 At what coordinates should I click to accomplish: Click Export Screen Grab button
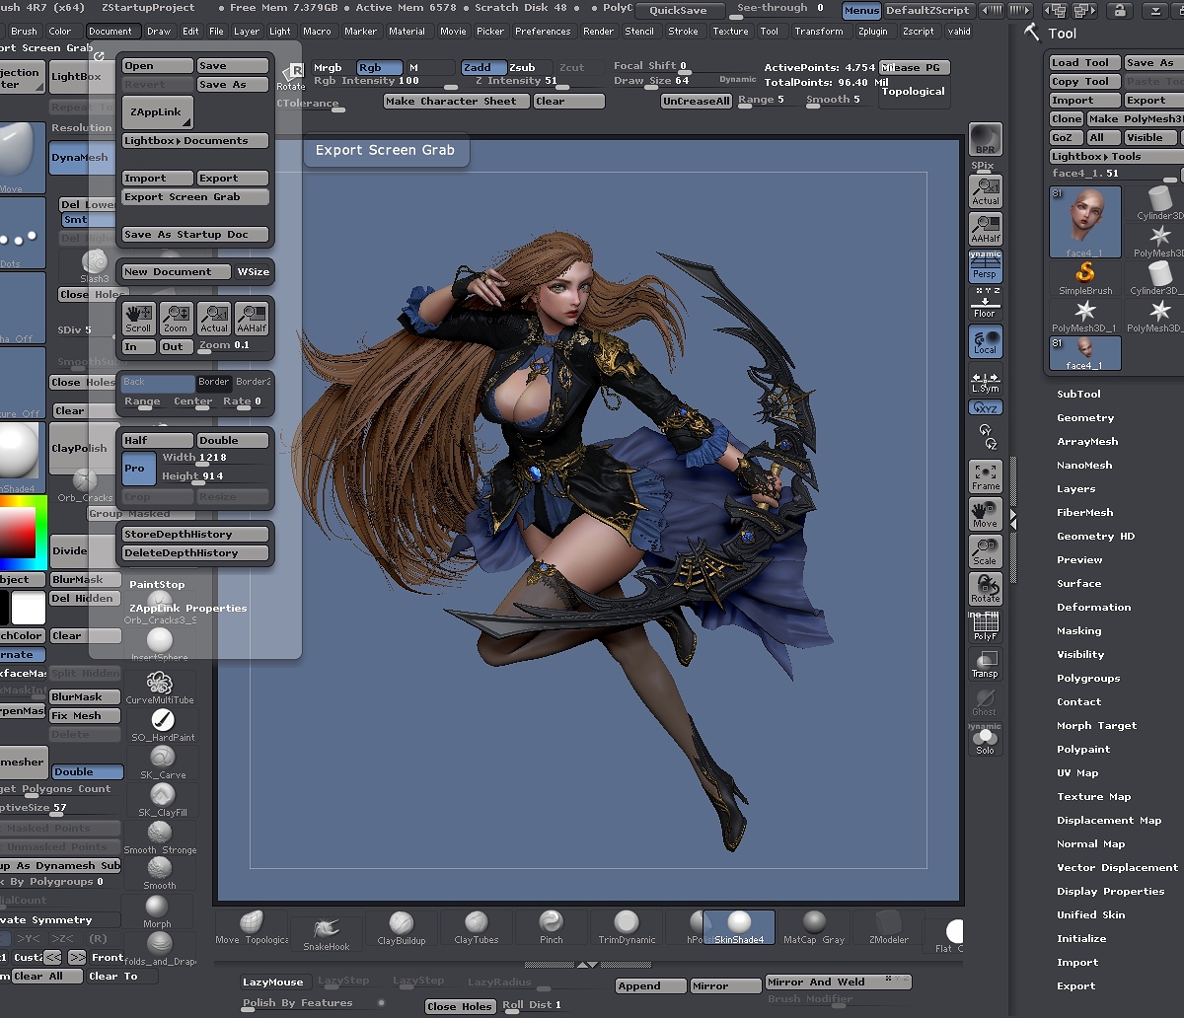[x=195, y=197]
